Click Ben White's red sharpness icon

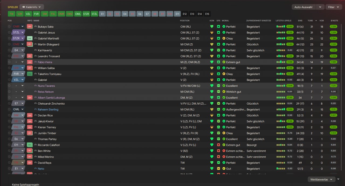point(218,151)
